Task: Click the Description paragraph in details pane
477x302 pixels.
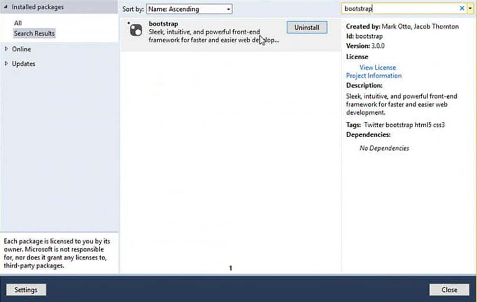Action: 402,104
